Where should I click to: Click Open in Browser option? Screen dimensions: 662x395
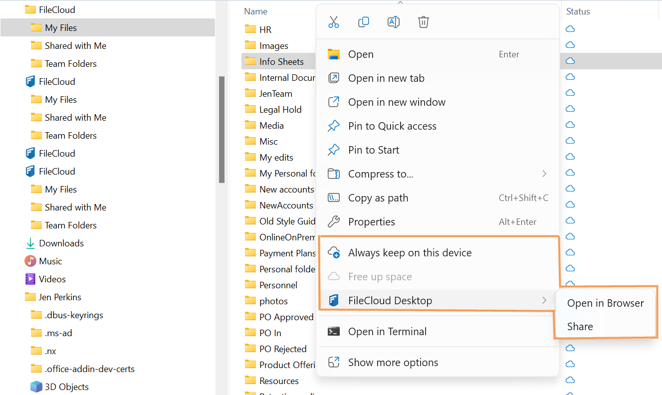click(x=605, y=303)
